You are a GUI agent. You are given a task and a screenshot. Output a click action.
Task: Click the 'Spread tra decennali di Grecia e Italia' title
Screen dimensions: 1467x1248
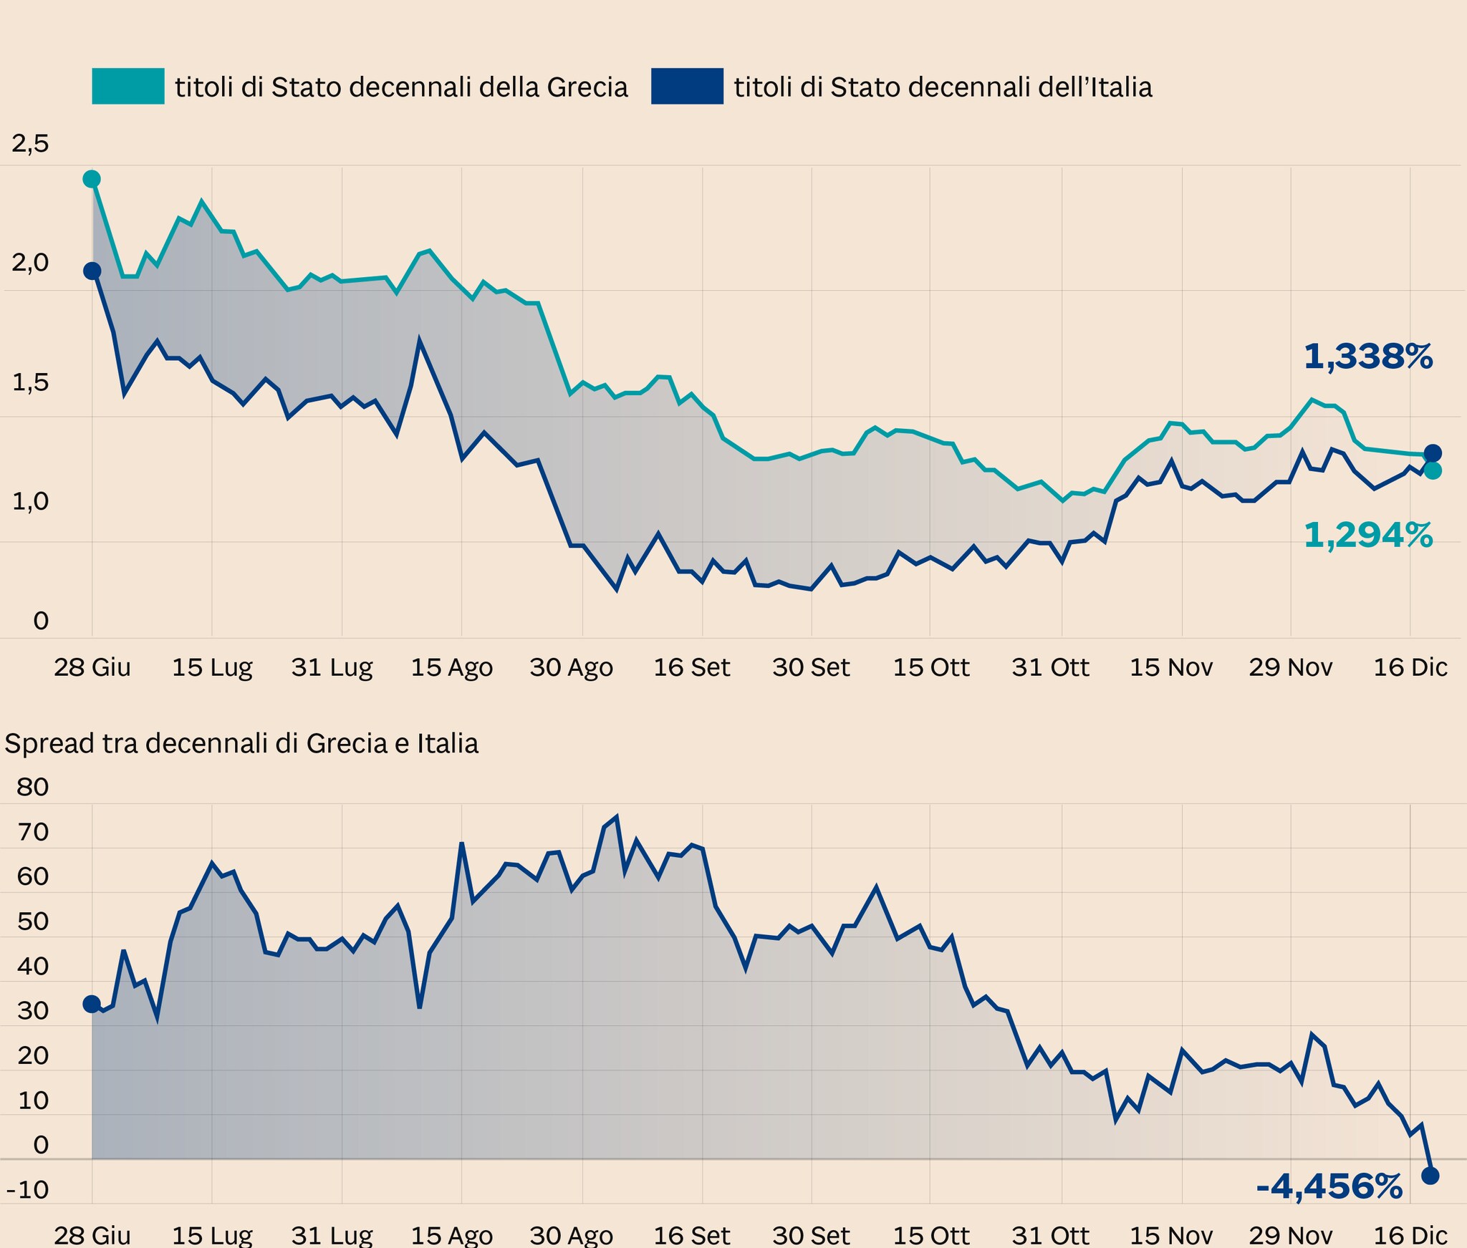pyautogui.click(x=241, y=743)
